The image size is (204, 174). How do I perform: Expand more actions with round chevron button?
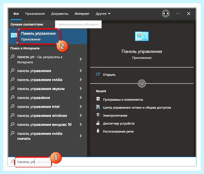[142, 84]
